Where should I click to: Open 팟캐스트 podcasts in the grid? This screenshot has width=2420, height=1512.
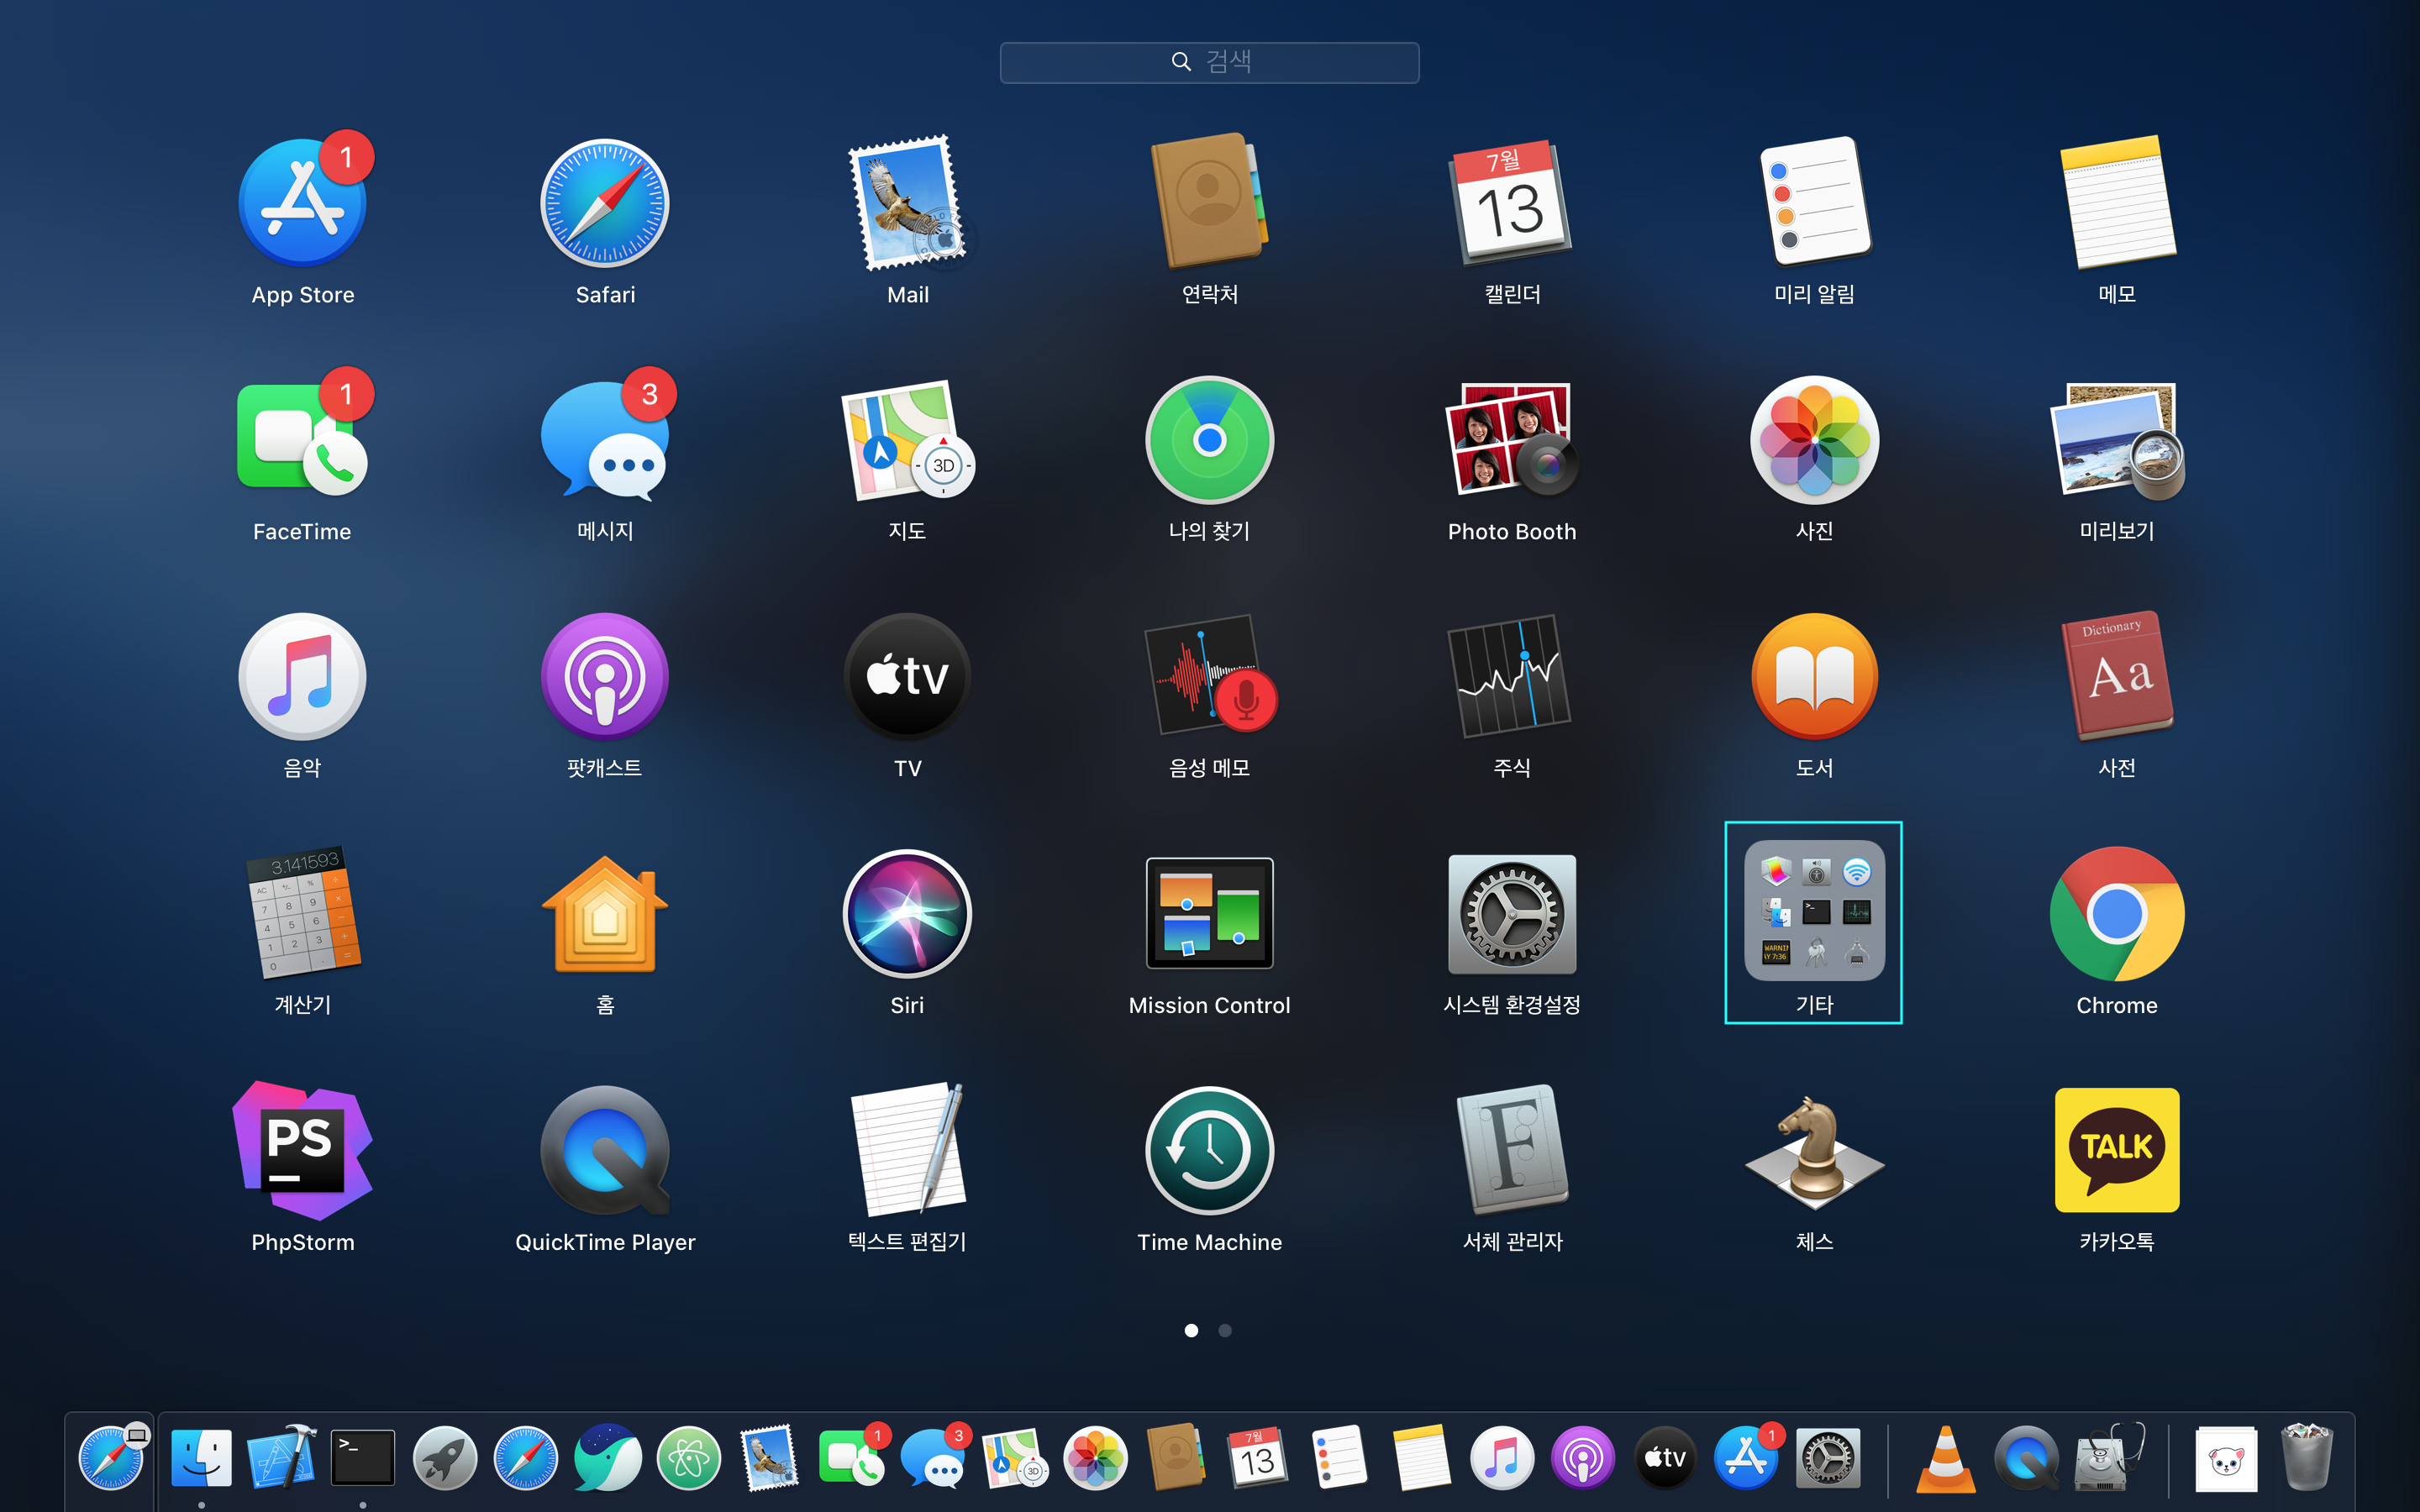coord(605,677)
